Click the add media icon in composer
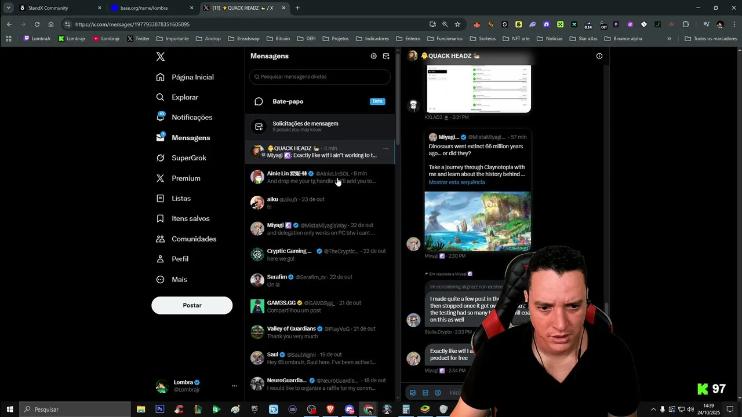742x417 pixels. (413, 393)
